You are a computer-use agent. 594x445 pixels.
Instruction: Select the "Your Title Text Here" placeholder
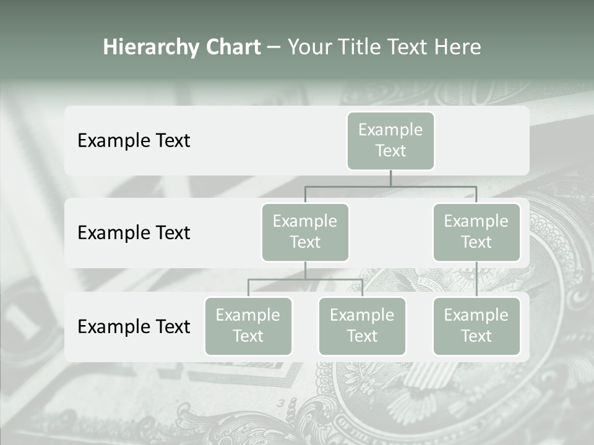[x=384, y=47]
